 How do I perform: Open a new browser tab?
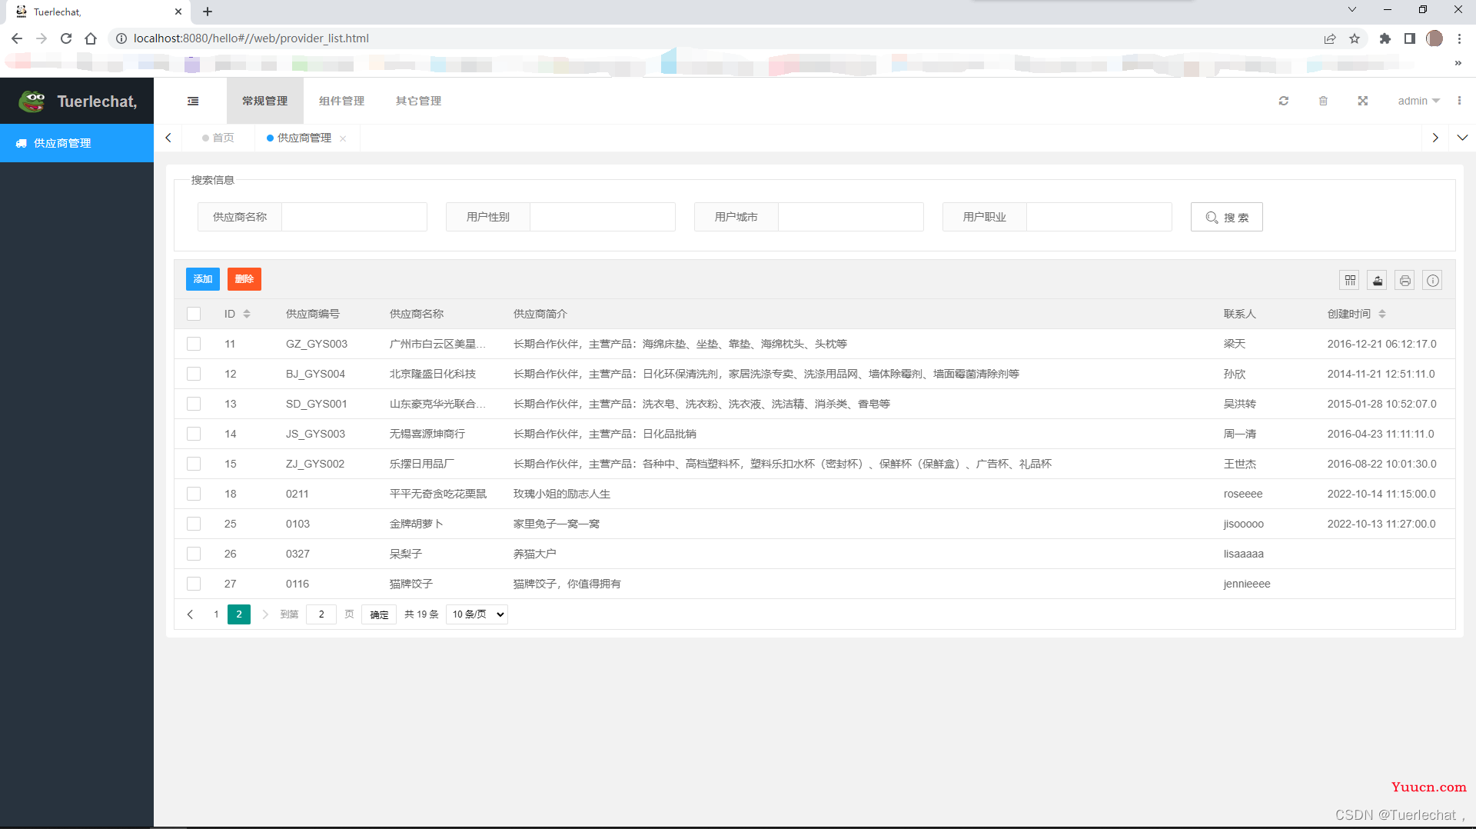click(x=208, y=12)
